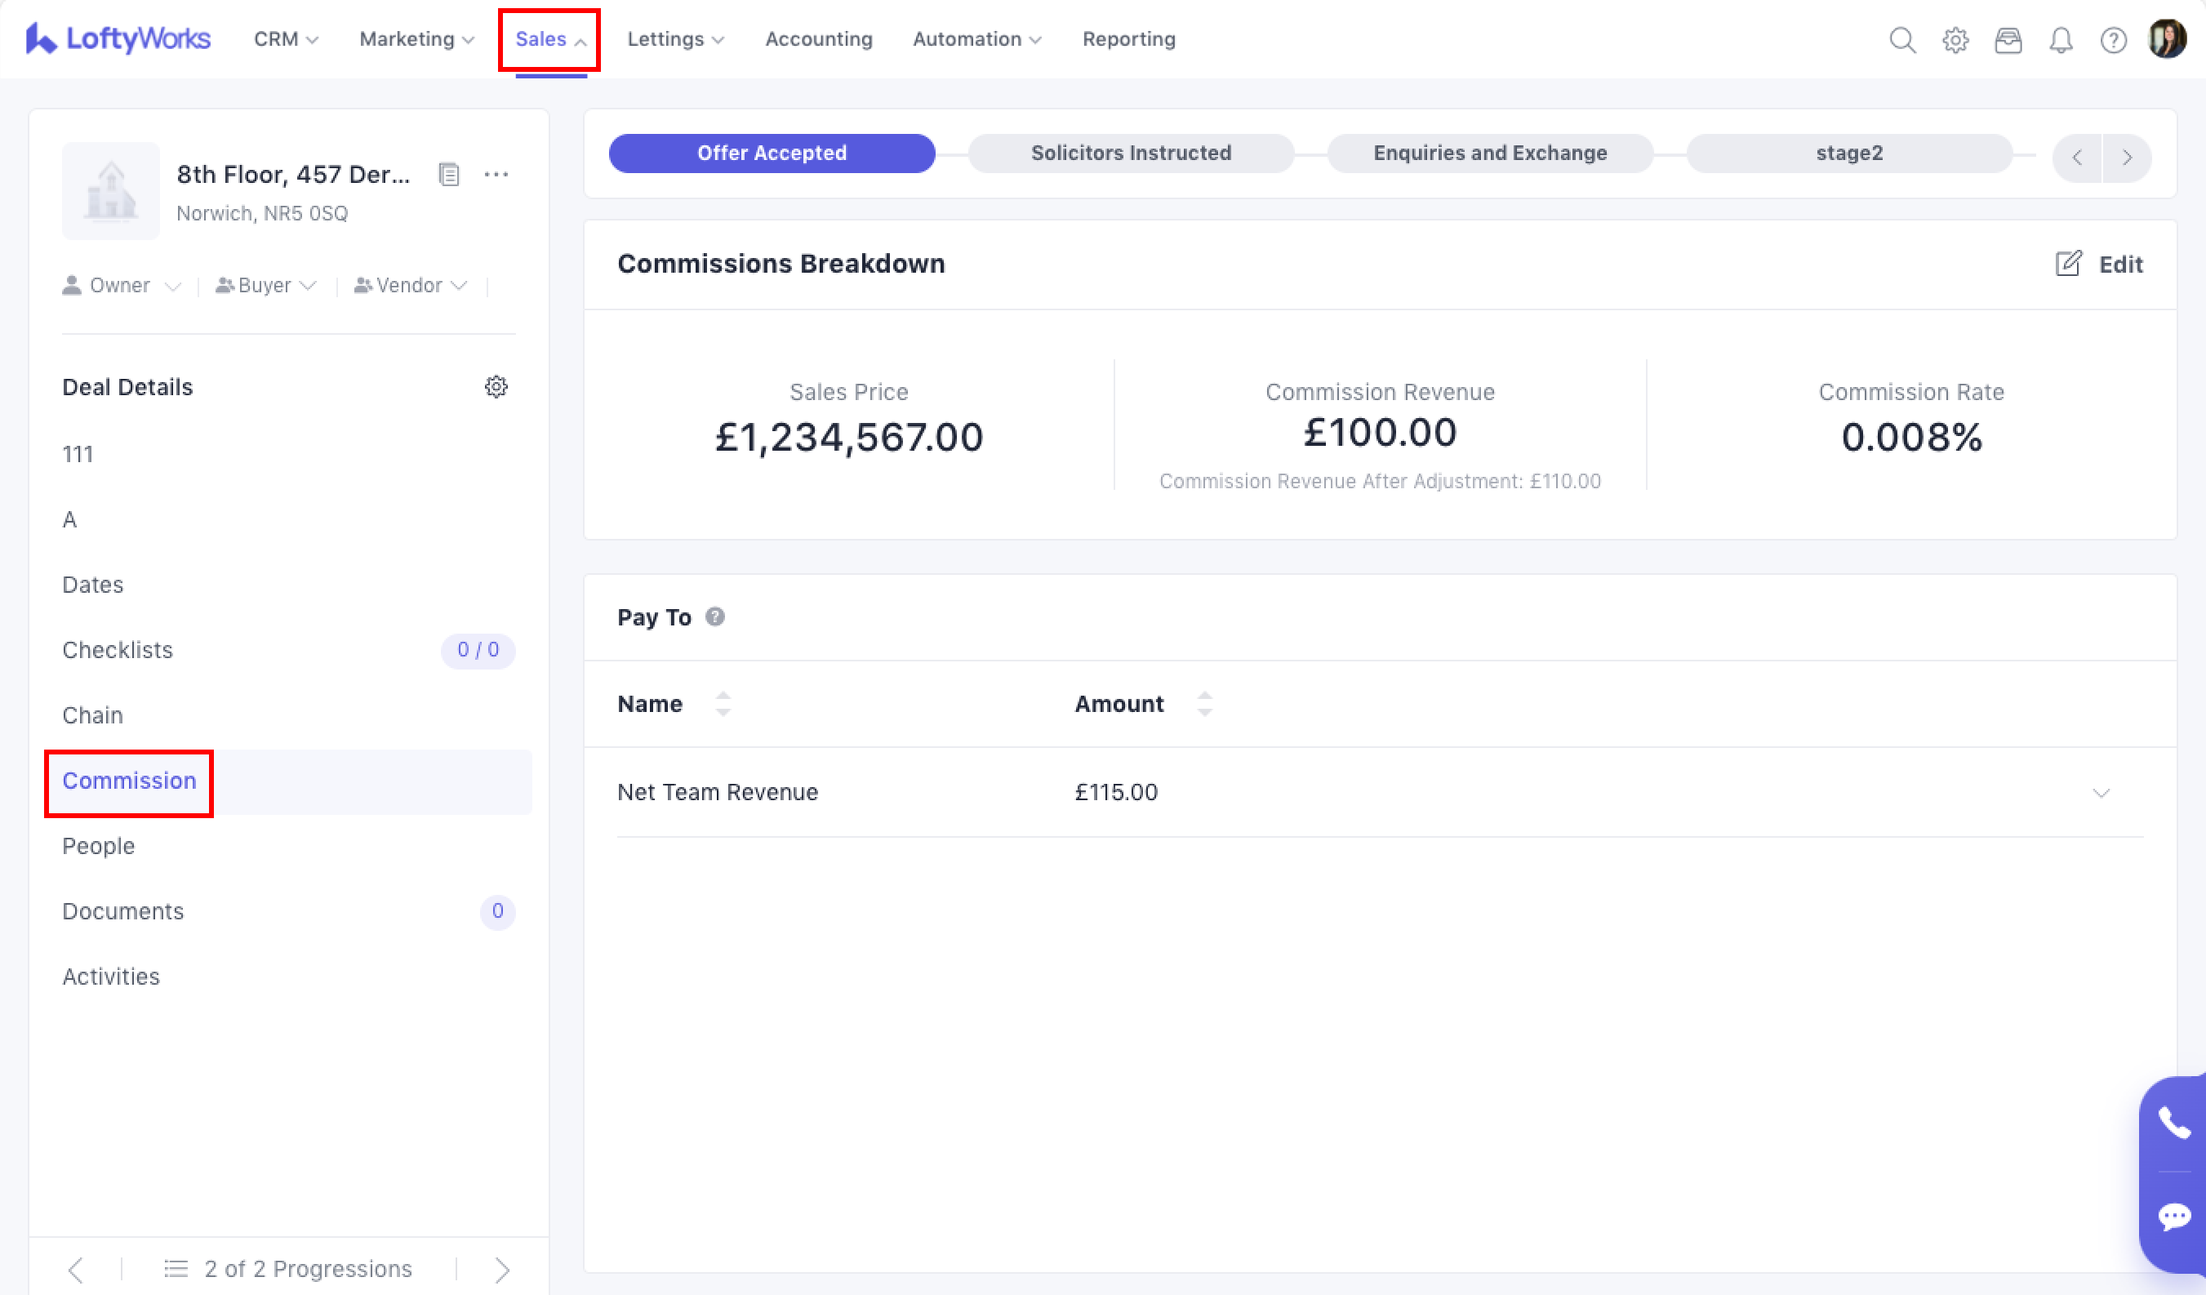Image resolution: width=2206 pixels, height=1295 pixels.
Task: Expand the Owner dropdown
Action: (122, 286)
